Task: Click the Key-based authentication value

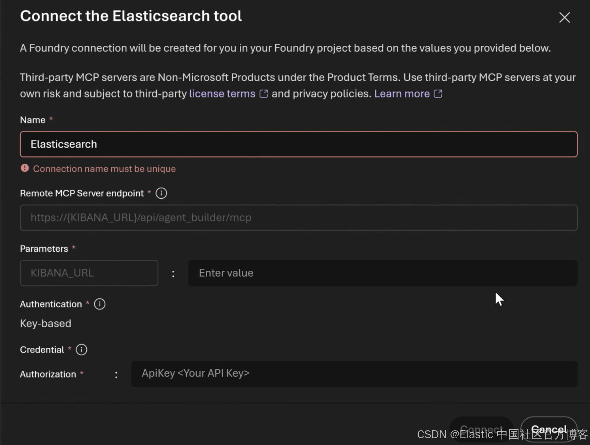Action: click(x=45, y=323)
